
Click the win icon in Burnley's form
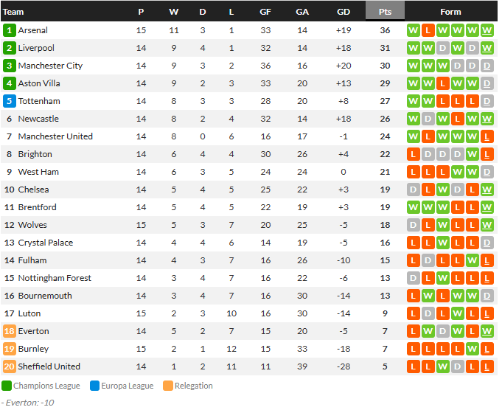tap(472, 349)
